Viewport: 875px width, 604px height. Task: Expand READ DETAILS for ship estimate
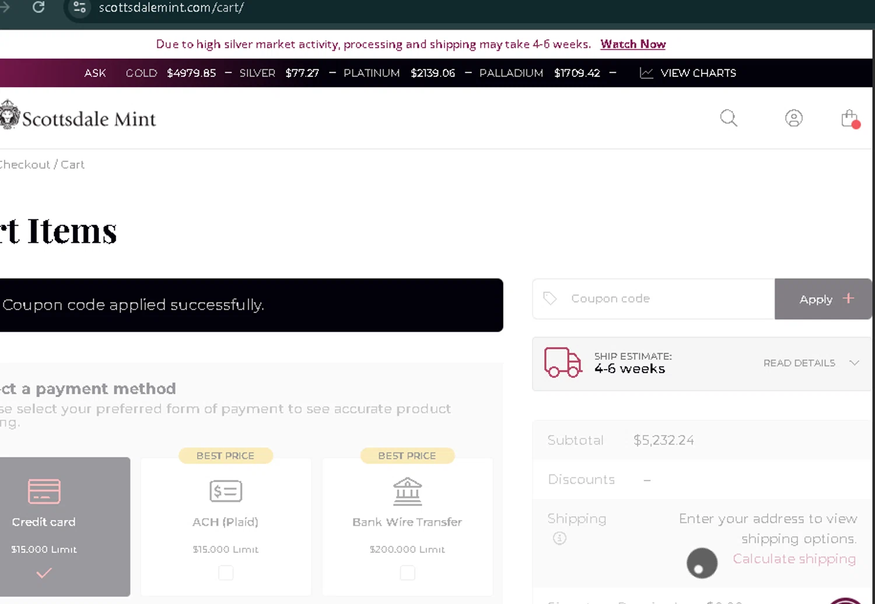[x=811, y=363]
